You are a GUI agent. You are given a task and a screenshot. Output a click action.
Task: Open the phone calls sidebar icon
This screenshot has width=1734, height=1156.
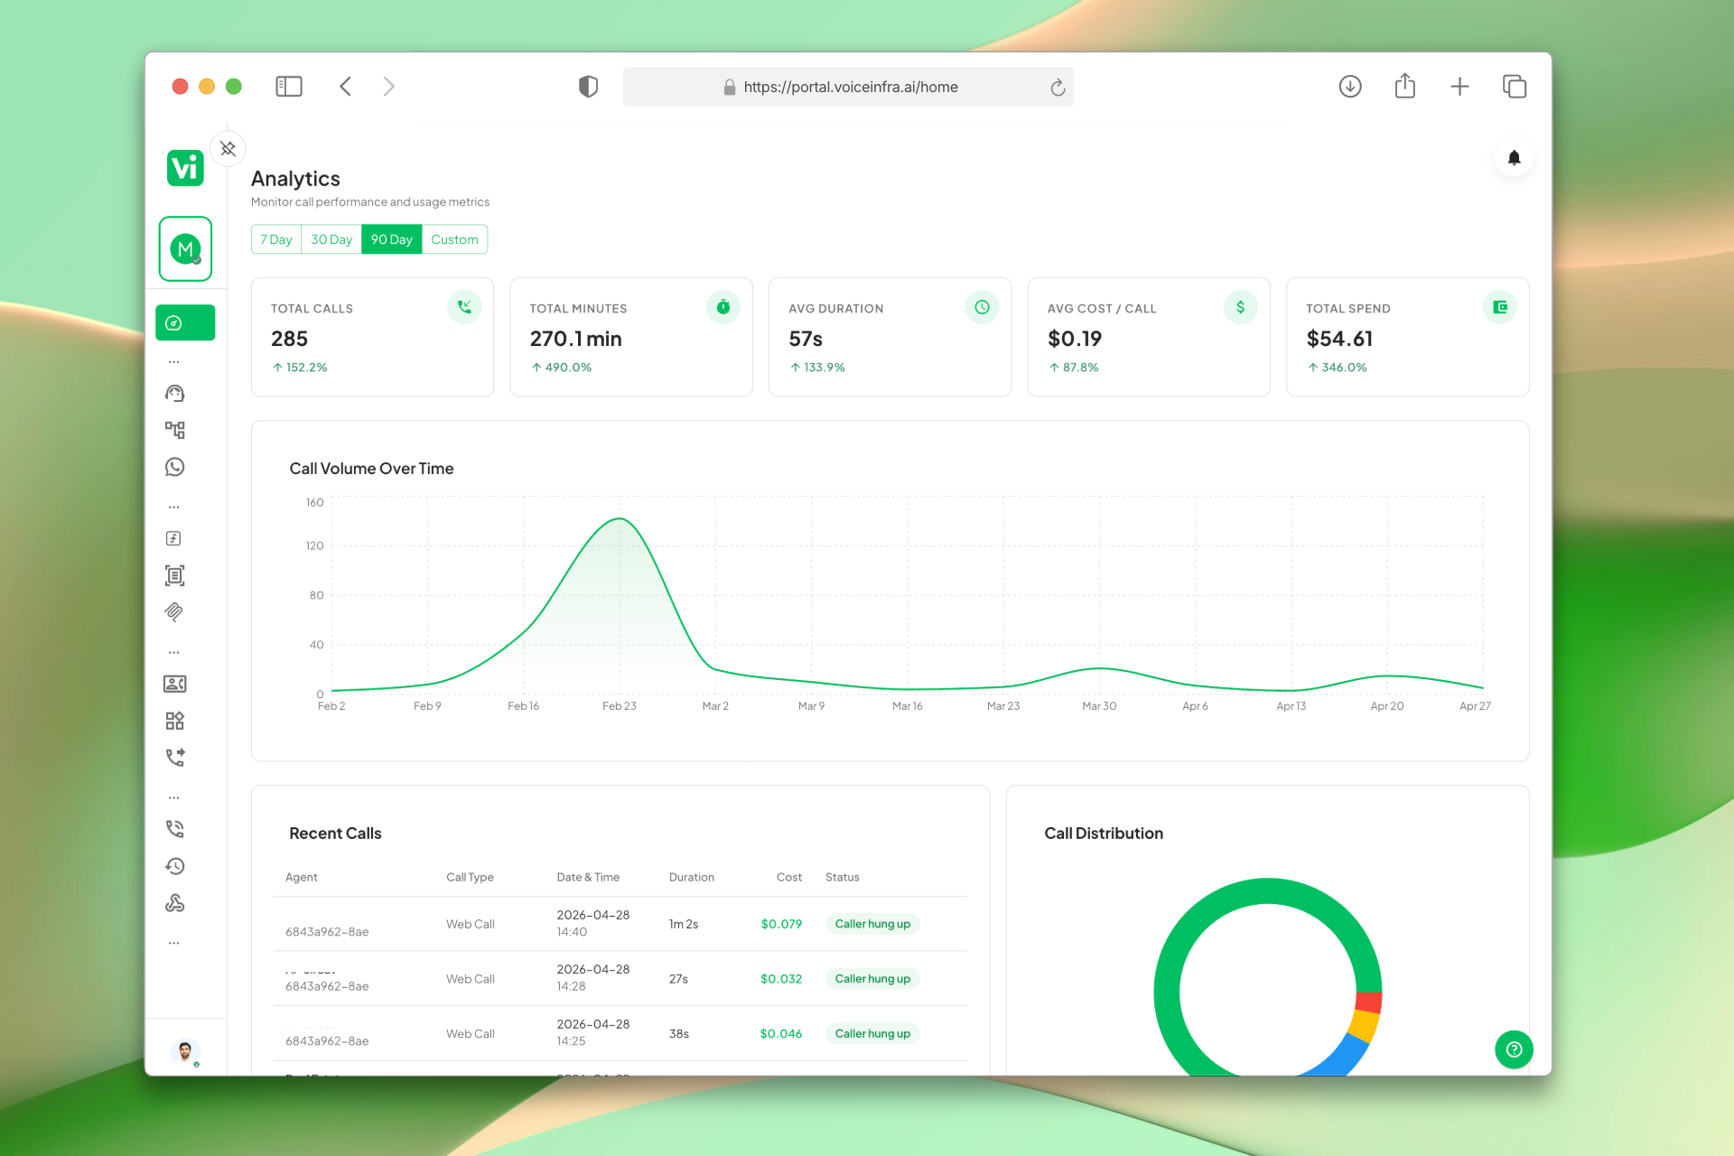pyautogui.click(x=175, y=829)
